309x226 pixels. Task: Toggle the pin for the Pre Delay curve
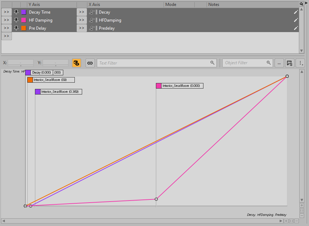[x=16, y=28]
